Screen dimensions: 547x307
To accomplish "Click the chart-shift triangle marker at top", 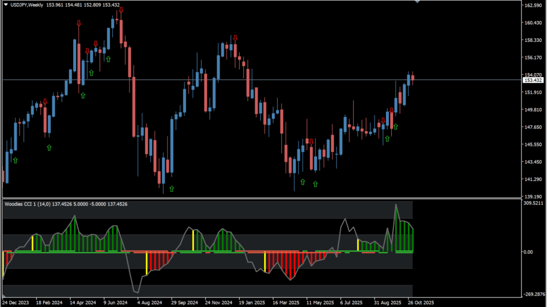I will point(418,2).
